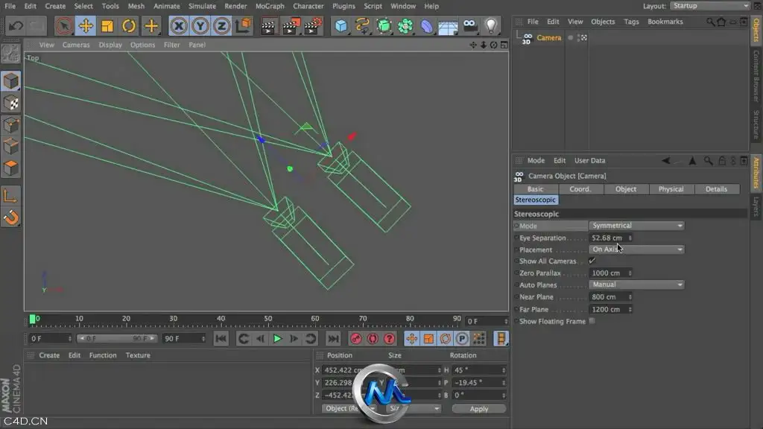Open the Object (Rel) coordinate dropdown

click(349, 409)
